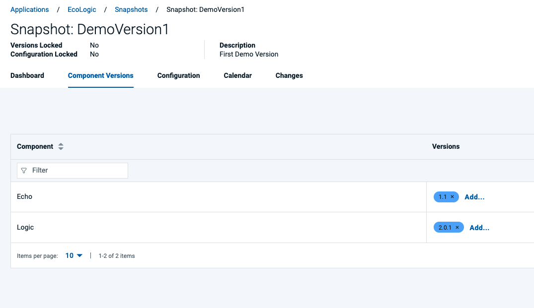Open the Calendar tab
The height and width of the screenshot is (308, 534).
click(238, 75)
